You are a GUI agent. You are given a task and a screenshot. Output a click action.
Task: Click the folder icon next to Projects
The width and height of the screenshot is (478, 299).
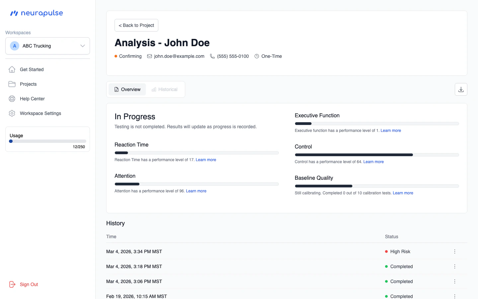point(12,84)
